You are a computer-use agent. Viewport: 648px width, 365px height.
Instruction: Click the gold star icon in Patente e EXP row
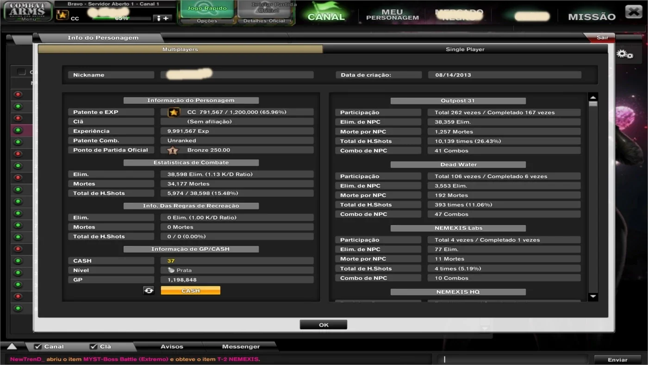(174, 112)
